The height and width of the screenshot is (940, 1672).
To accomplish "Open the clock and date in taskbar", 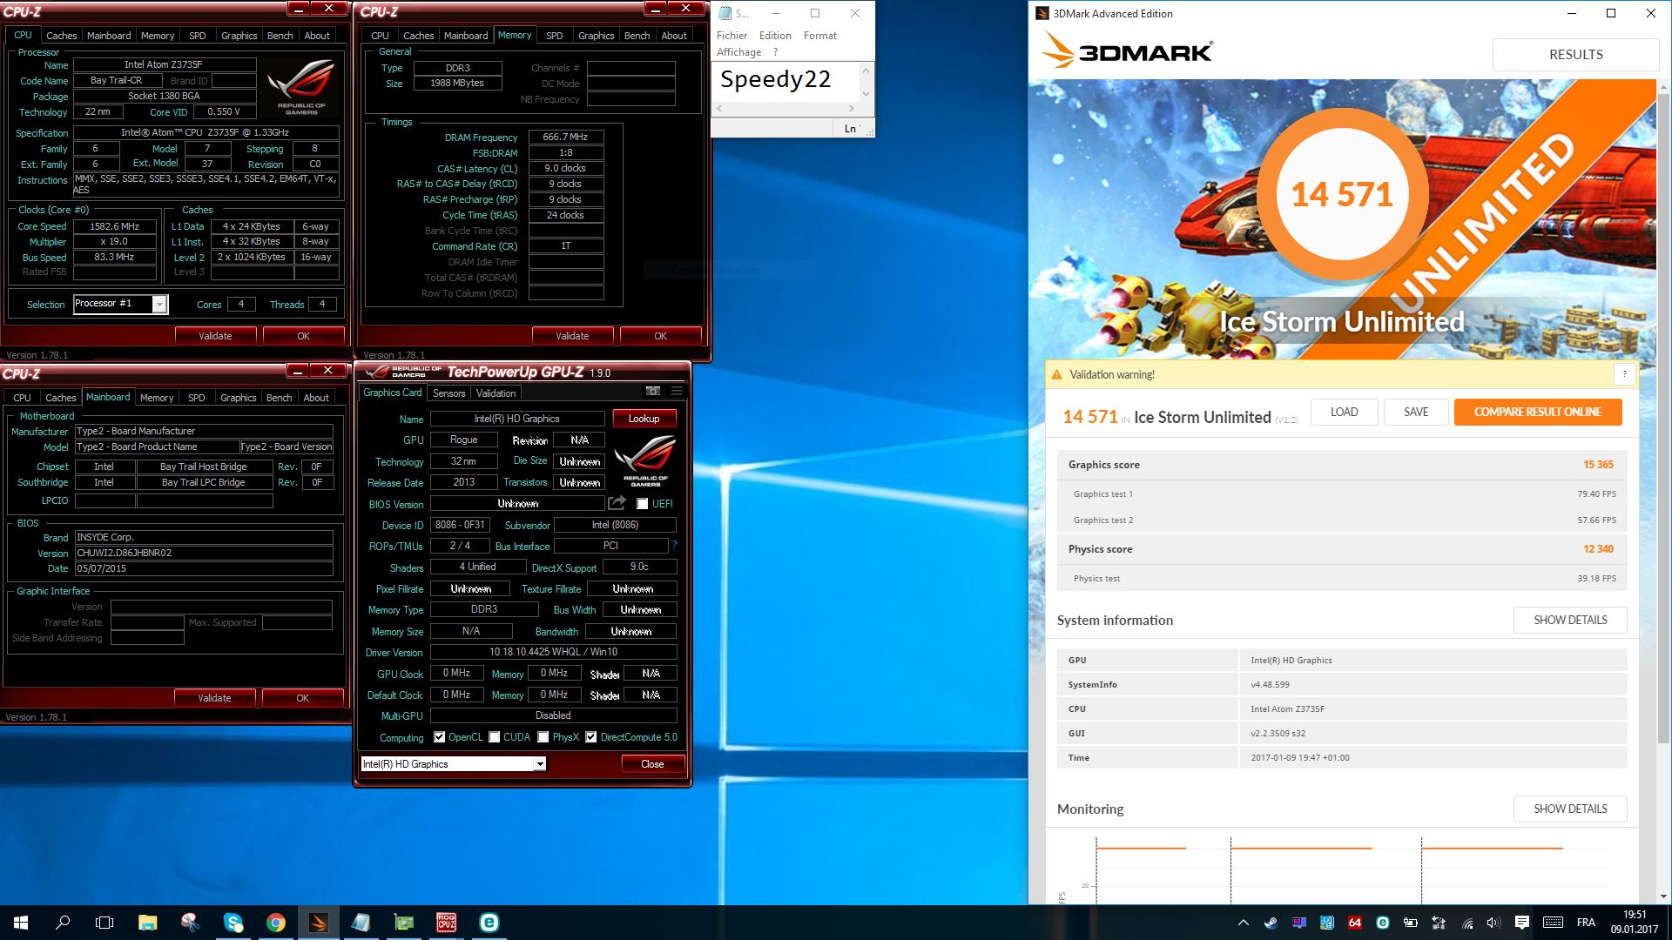I will [1635, 923].
